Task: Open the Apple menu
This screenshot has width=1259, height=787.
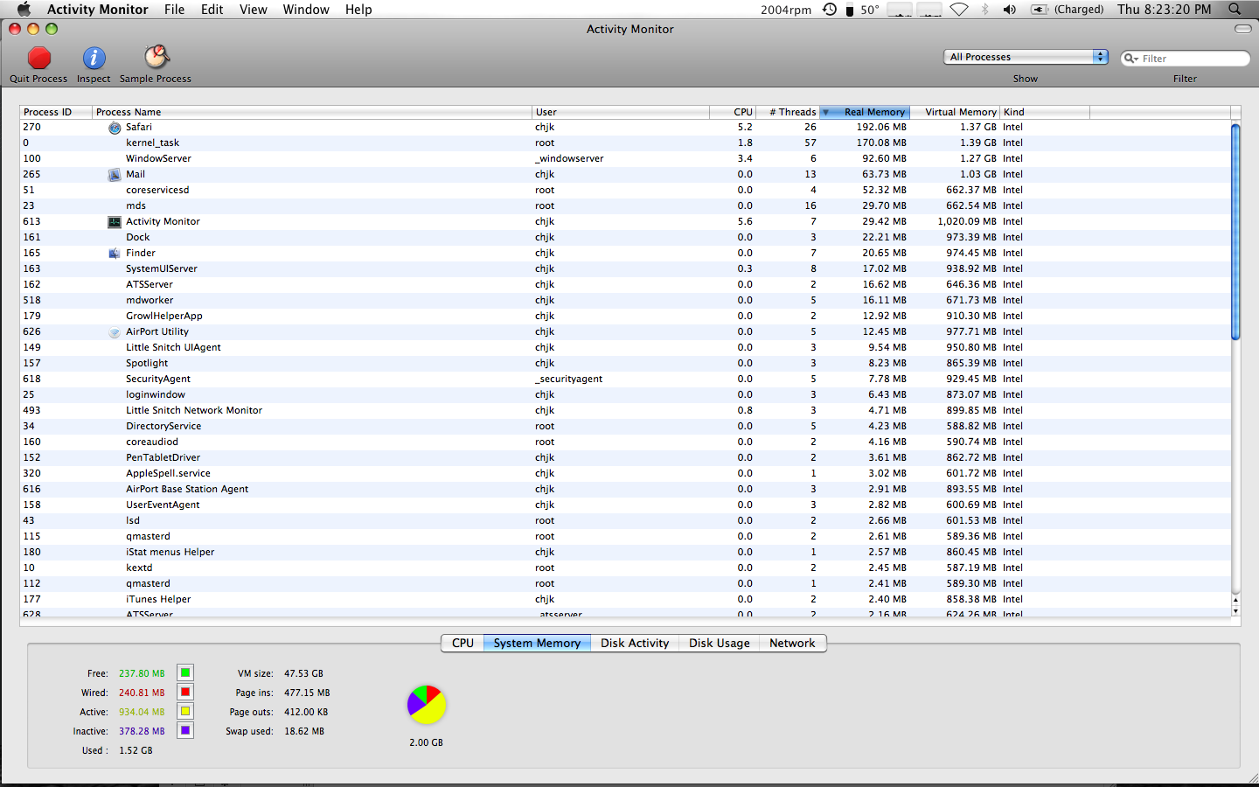Action: click(x=24, y=10)
